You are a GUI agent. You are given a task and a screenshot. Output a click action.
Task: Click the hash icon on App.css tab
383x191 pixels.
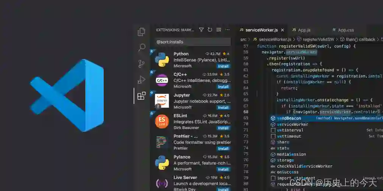tap(334, 30)
